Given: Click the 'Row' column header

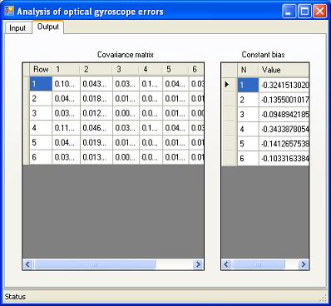Looking at the screenshot, I should click(x=41, y=69).
